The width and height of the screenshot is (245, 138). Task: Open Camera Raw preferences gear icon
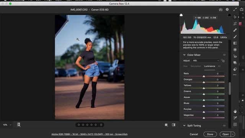227,10
